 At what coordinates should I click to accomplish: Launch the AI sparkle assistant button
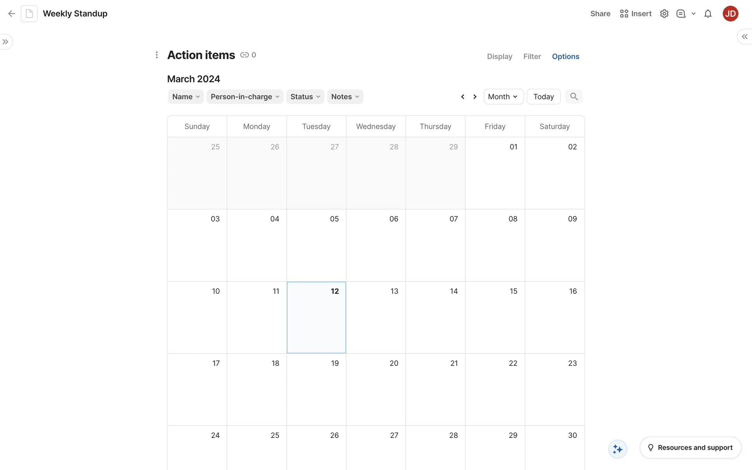(x=618, y=449)
